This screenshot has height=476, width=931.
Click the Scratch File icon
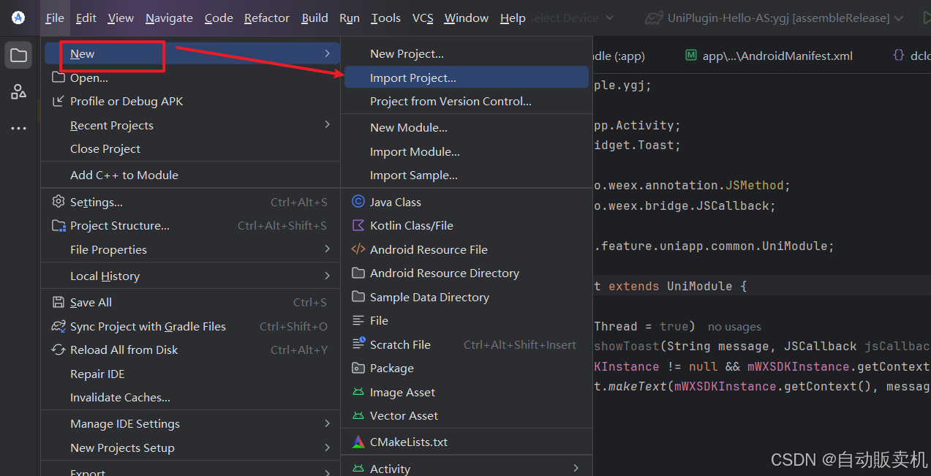click(x=358, y=344)
